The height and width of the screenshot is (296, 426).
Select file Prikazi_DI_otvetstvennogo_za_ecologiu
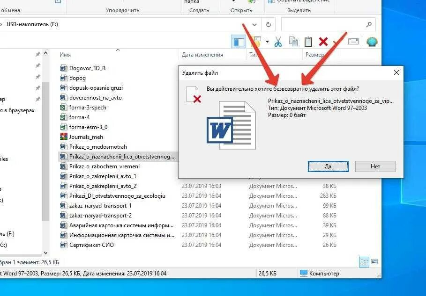pyautogui.click(x=117, y=196)
